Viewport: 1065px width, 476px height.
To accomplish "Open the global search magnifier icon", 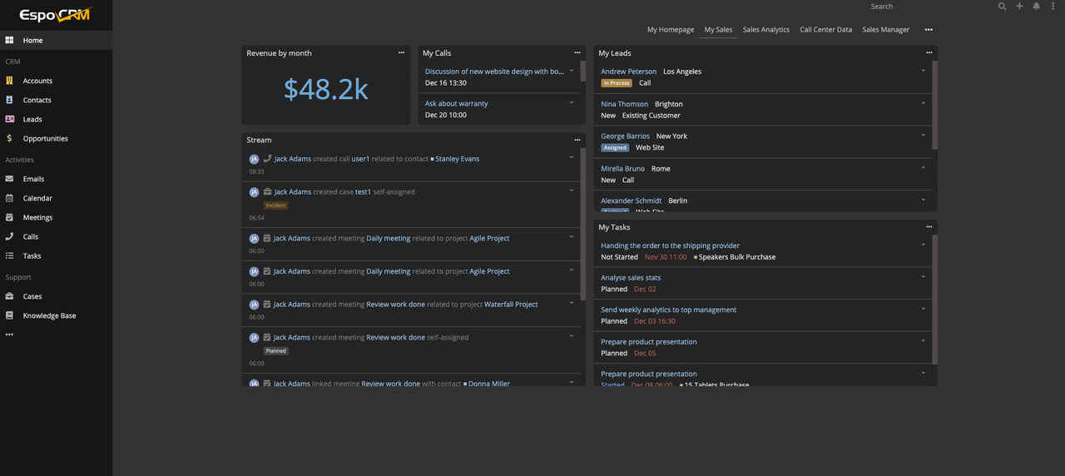I will [x=1002, y=7].
